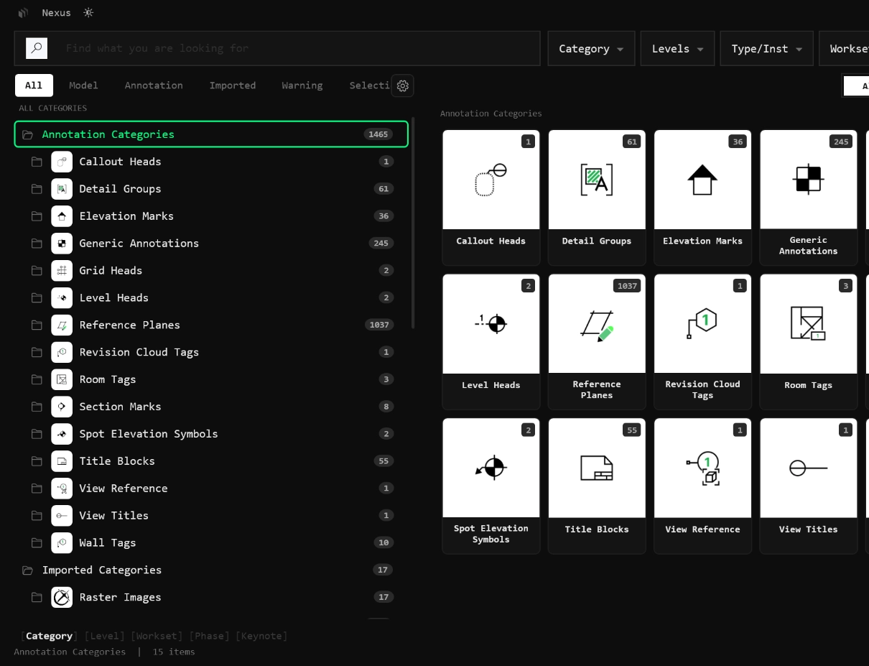Click the Room Tags icon in tree
The image size is (869, 666).
(x=62, y=380)
